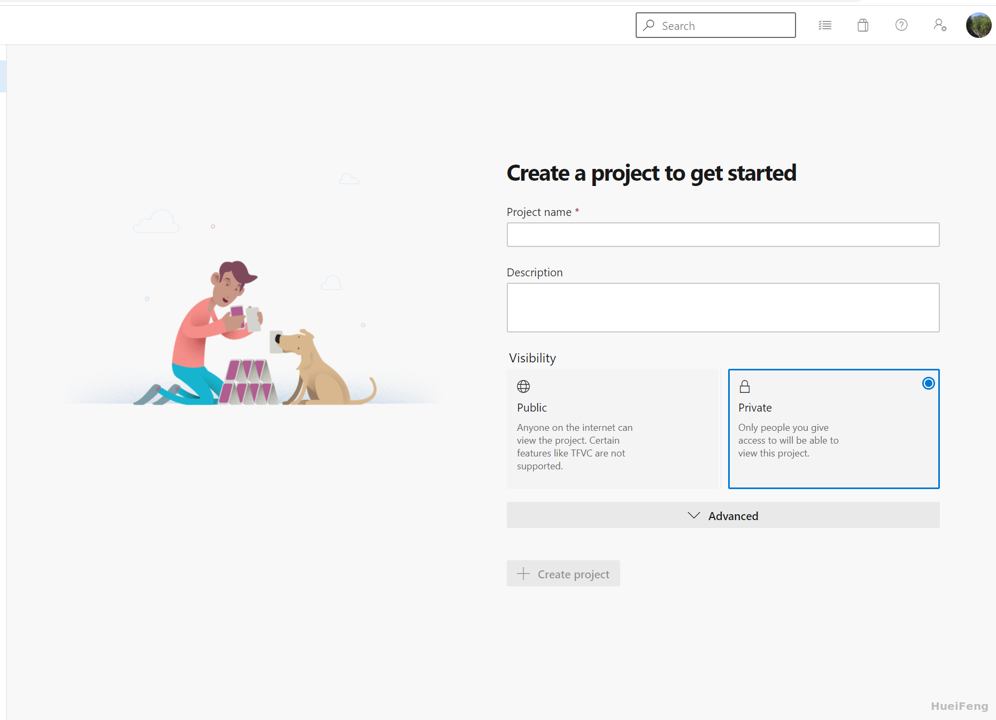The width and height of the screenshot is (996, 720).
Task: Click the plus icon on Create project
Action: point(523,574)
